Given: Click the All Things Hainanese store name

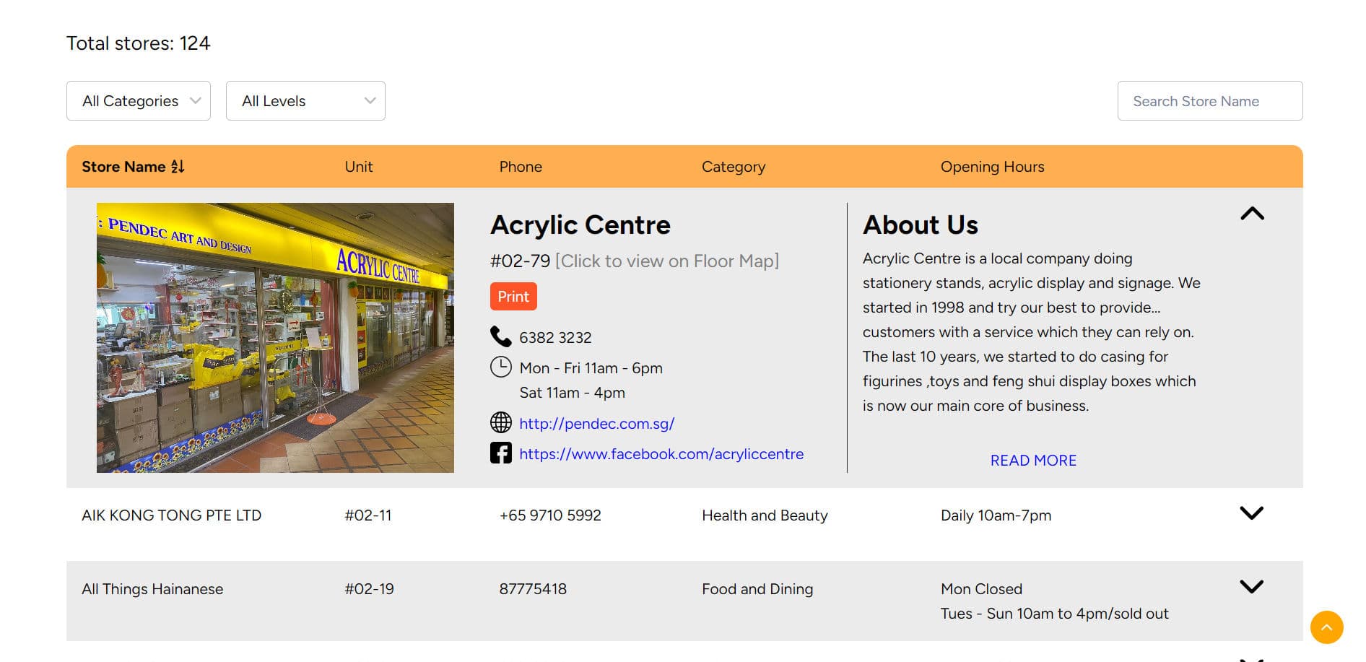Looking at the screenshot, I should (x=152, y=589).
